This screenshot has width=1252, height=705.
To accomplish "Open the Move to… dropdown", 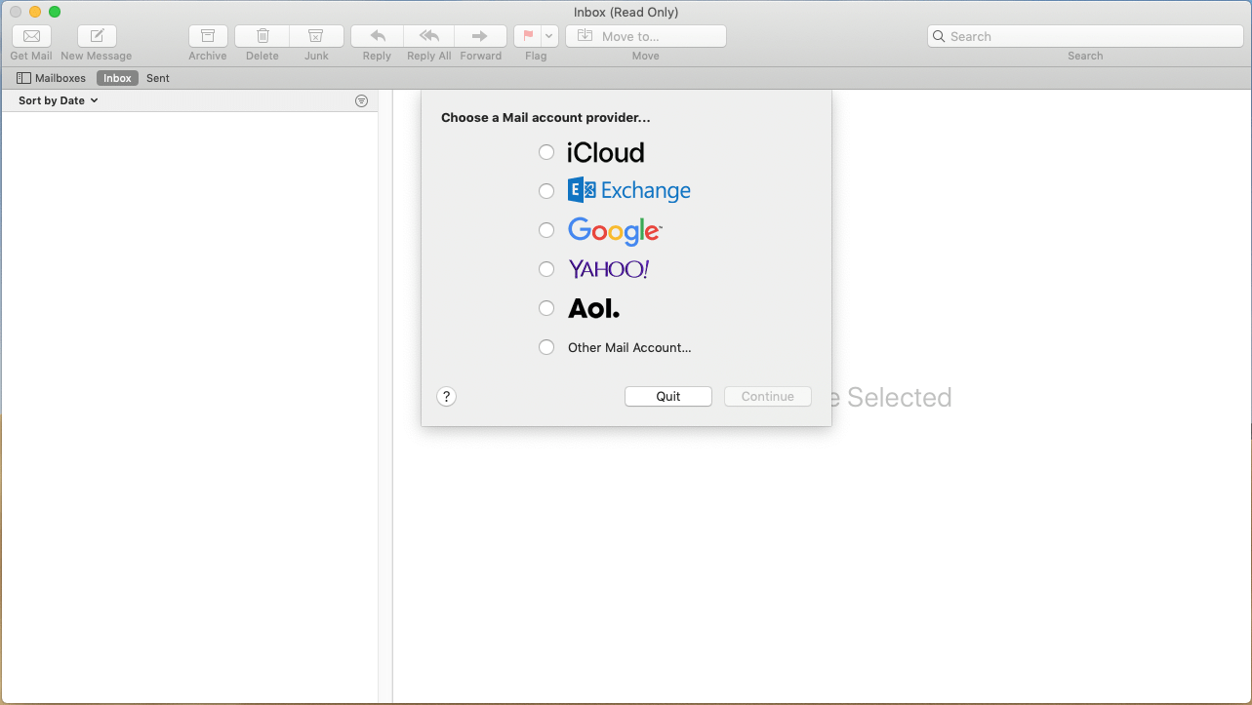I will 646,36.
